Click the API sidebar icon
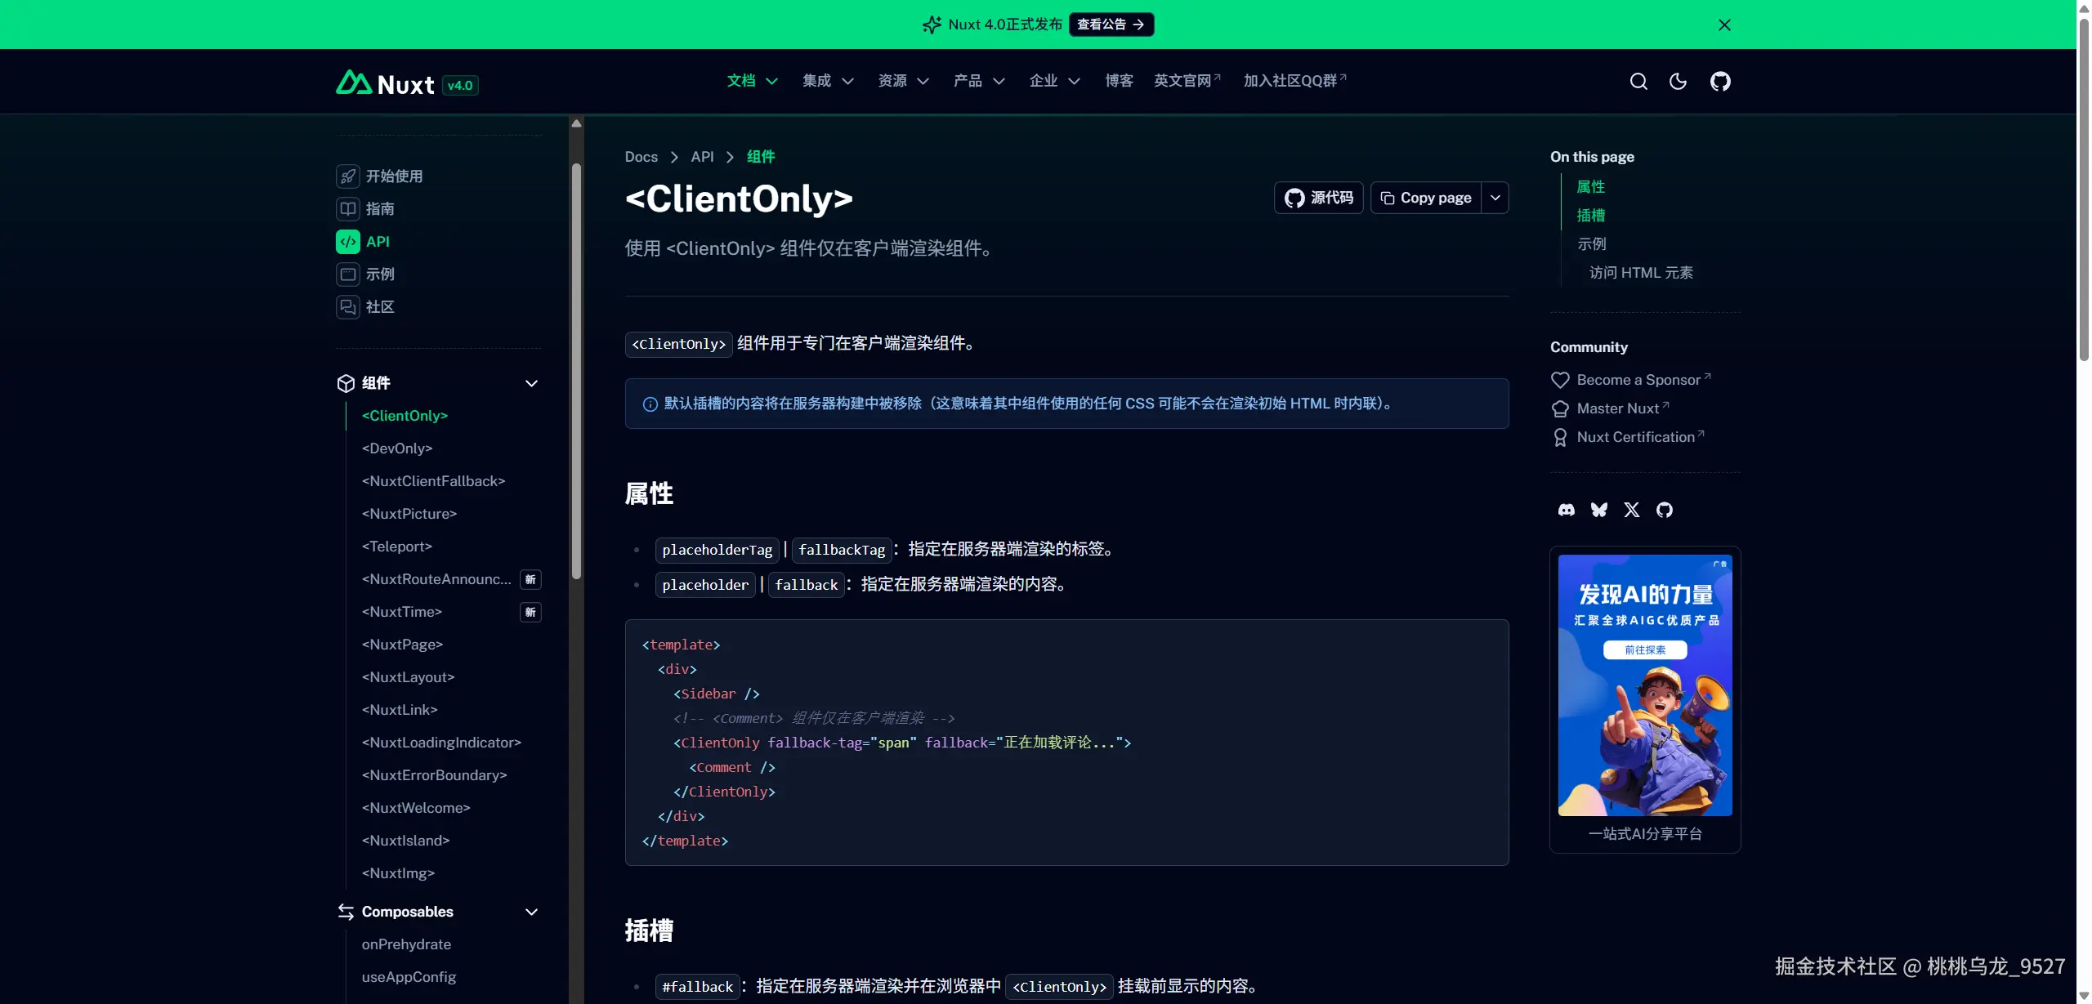This screenshot has height=1004, width=2092. point(348,242)
